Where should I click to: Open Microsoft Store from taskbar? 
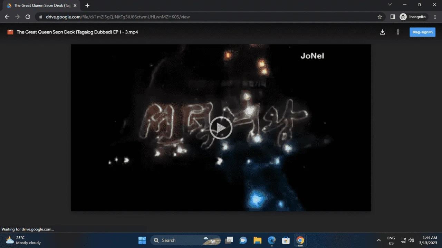click(x=286, y=240)
